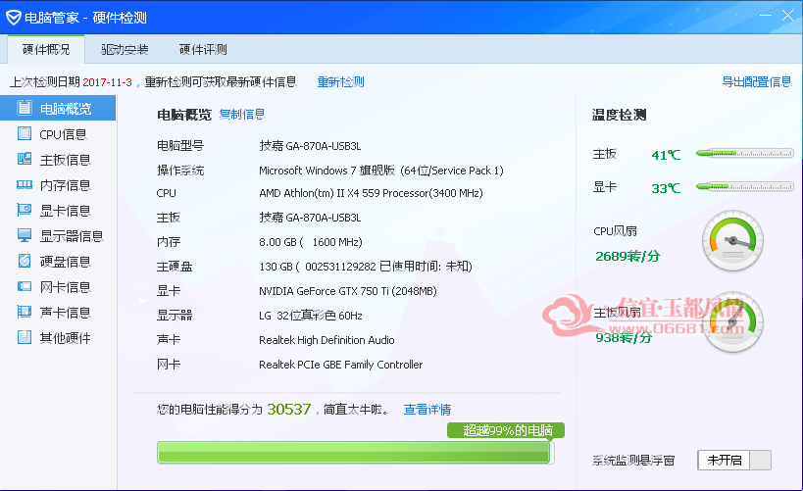Switch to the 驱动安装 tab

pyautogui.click(x=125, y=49)
